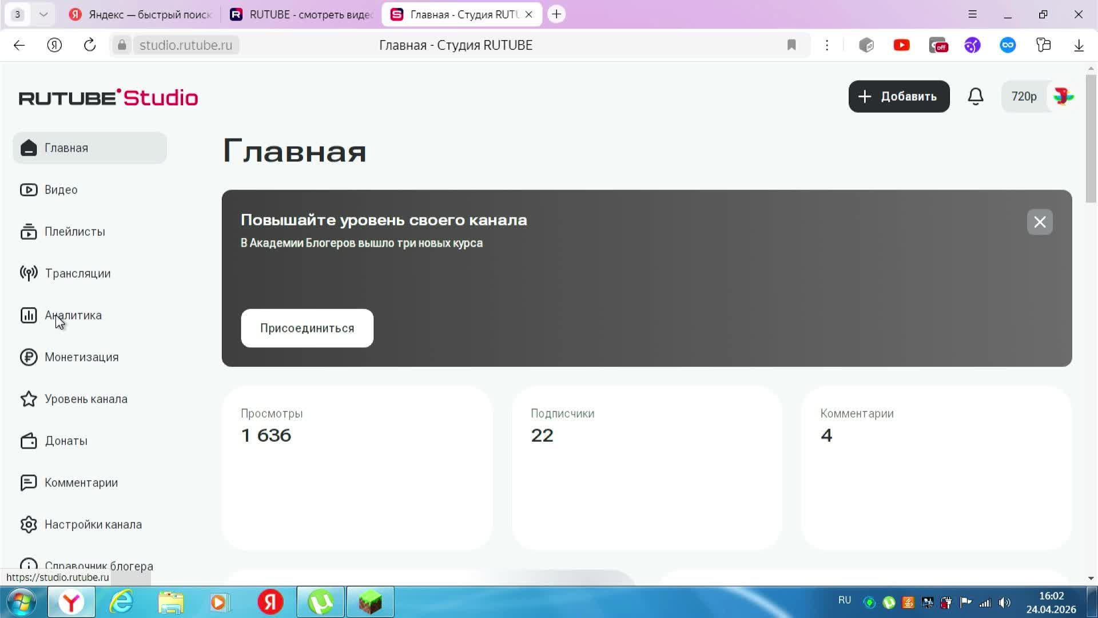This screenshot has height=618, width=1098.
Task: Click the RUTUBE Studio logo
Action: (108, 97)
